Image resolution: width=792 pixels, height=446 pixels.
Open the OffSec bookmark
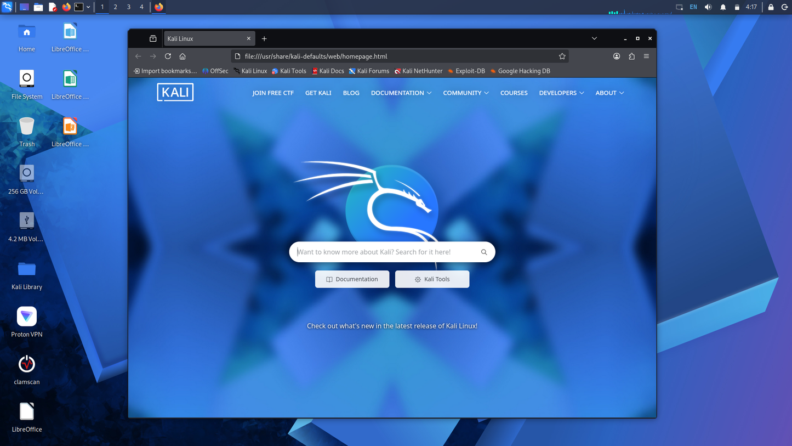pyautogui.click(x=215, y=71)
